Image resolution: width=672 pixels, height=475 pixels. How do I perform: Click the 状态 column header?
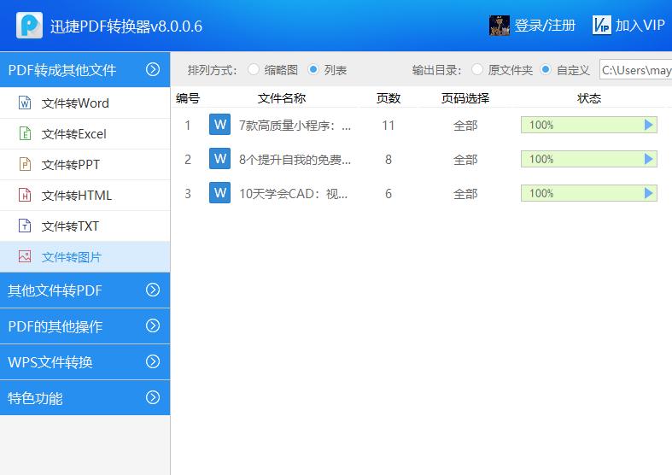click(589, 98)
